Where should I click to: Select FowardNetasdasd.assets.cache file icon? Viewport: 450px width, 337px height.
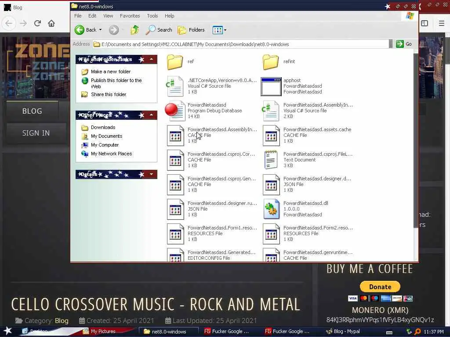pyautogui.click(x=271, y=135)
